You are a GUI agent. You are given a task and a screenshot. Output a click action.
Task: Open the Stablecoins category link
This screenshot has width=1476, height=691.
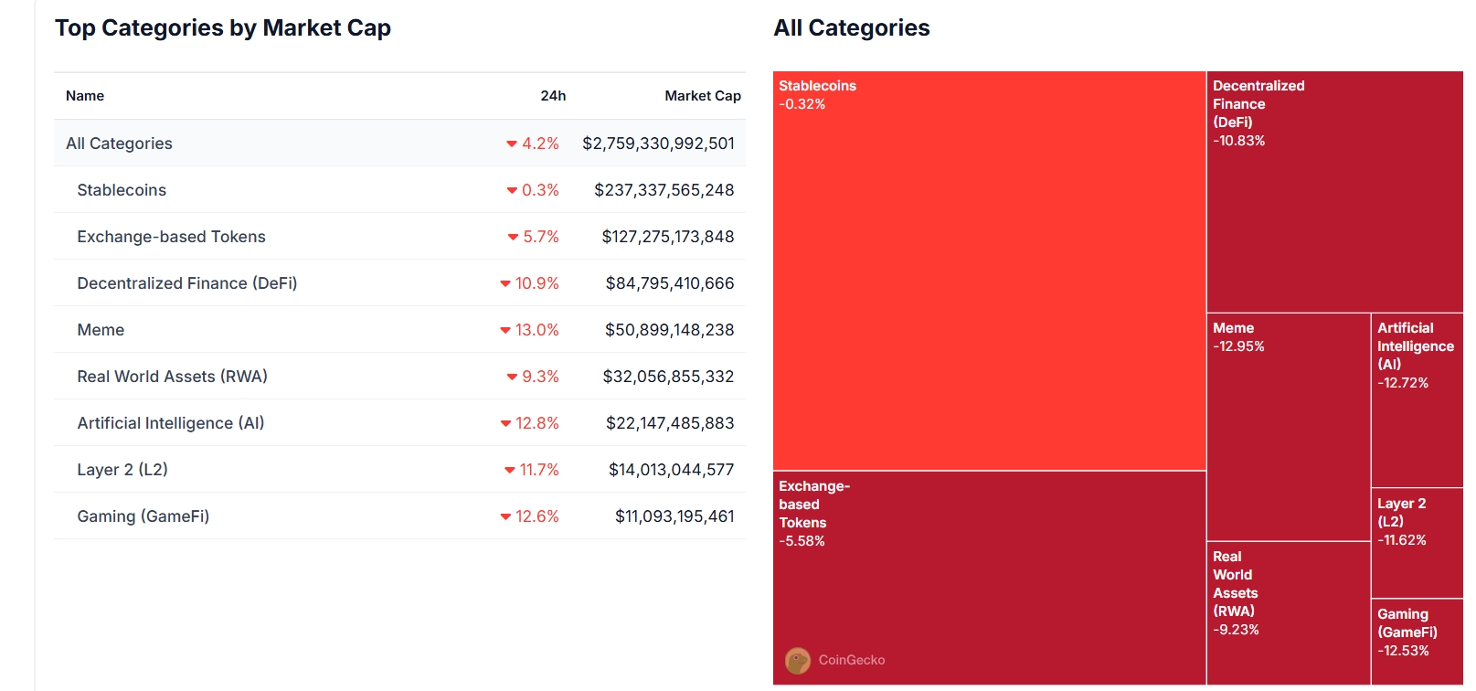122,190
